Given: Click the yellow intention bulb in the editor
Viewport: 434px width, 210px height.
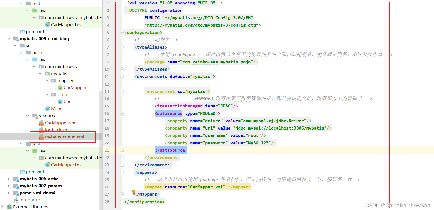Looking at the screenshot, I should coord(134,192).
